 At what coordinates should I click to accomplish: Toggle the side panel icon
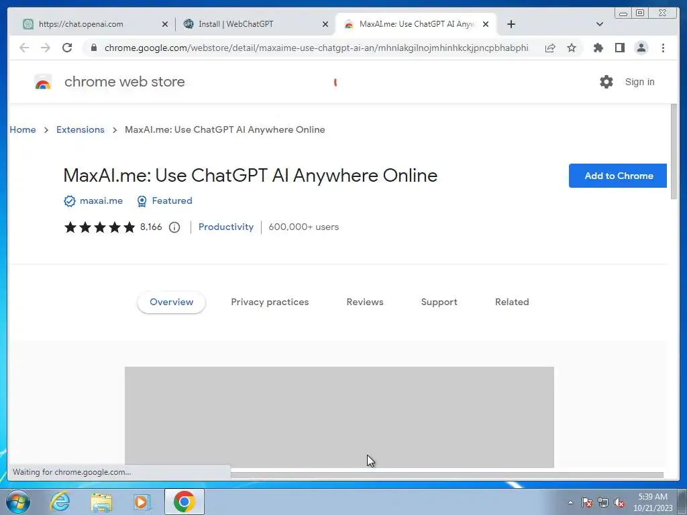coord(619,48)
